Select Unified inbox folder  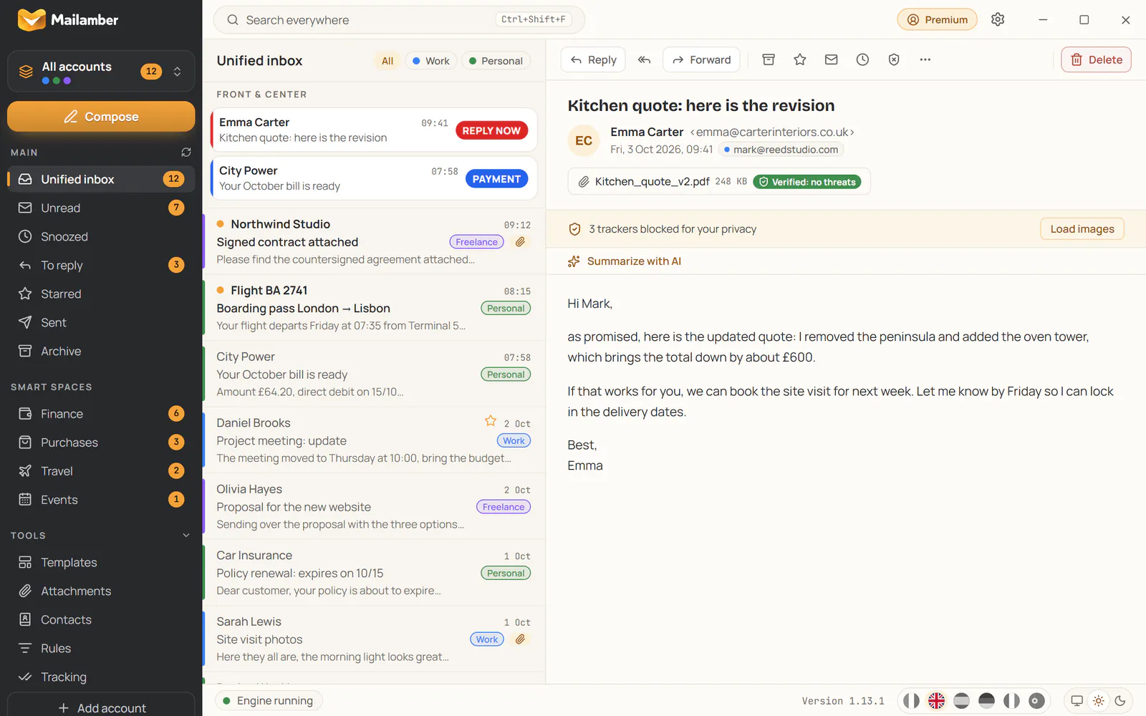click(x=101, y=179)
